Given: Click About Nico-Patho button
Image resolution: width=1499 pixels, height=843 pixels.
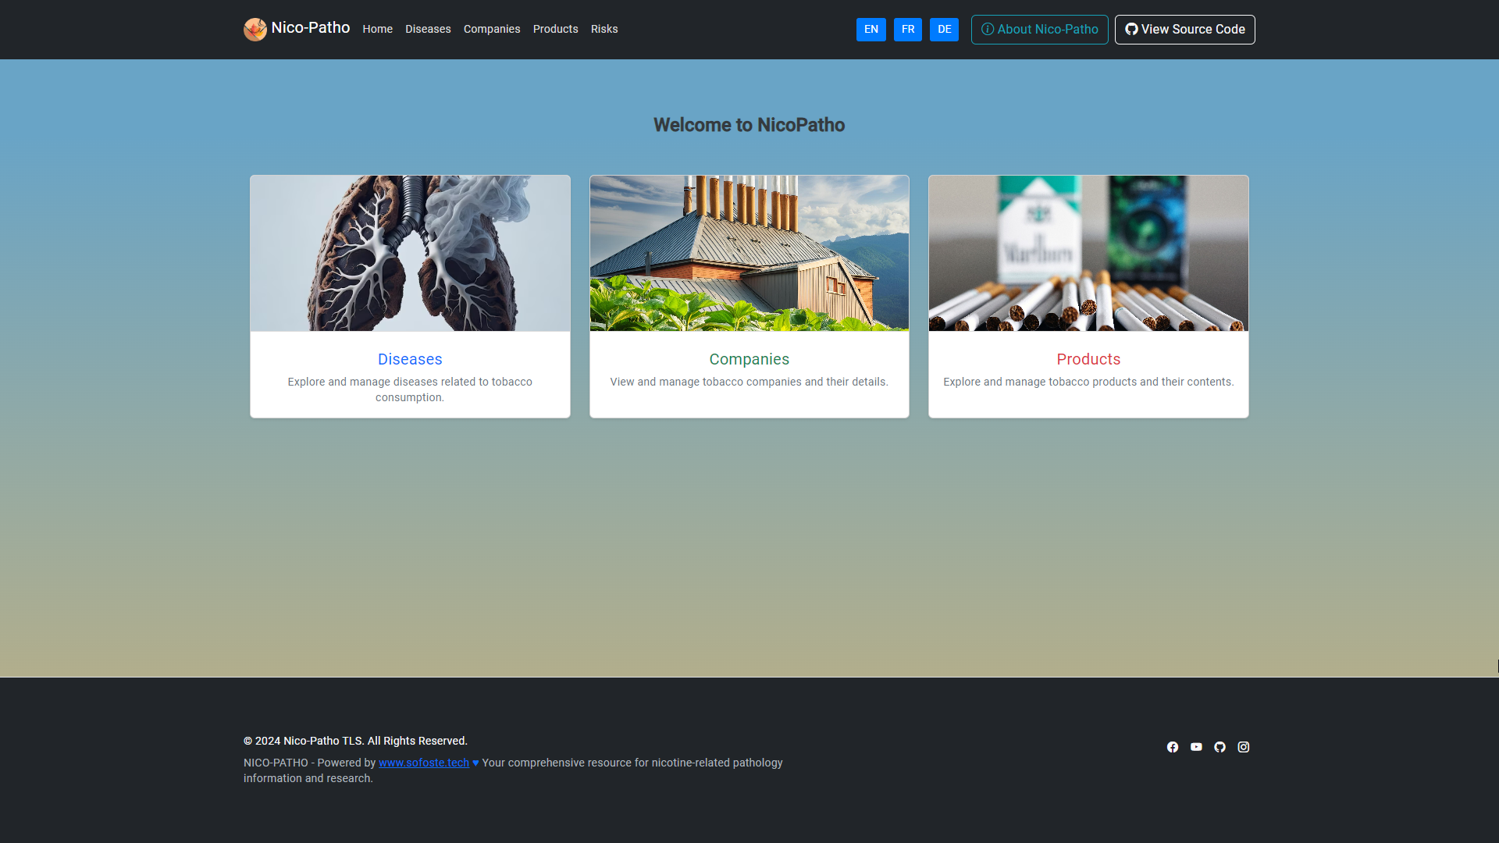Looking at the screenshot, I should (x=1039, y=30).
